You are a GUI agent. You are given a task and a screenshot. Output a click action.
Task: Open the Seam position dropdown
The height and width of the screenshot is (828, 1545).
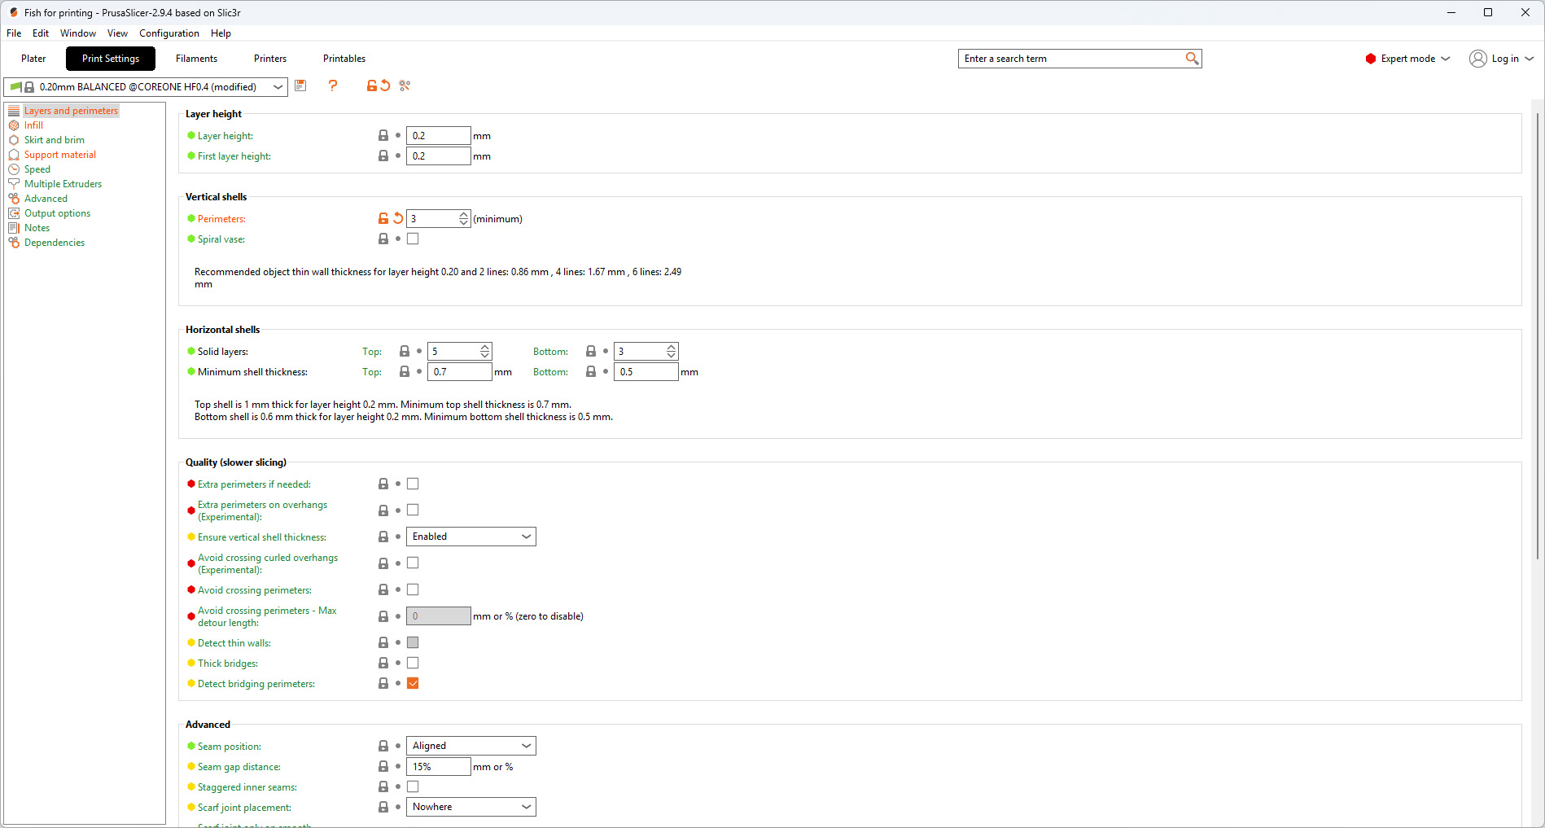(471, 746)
